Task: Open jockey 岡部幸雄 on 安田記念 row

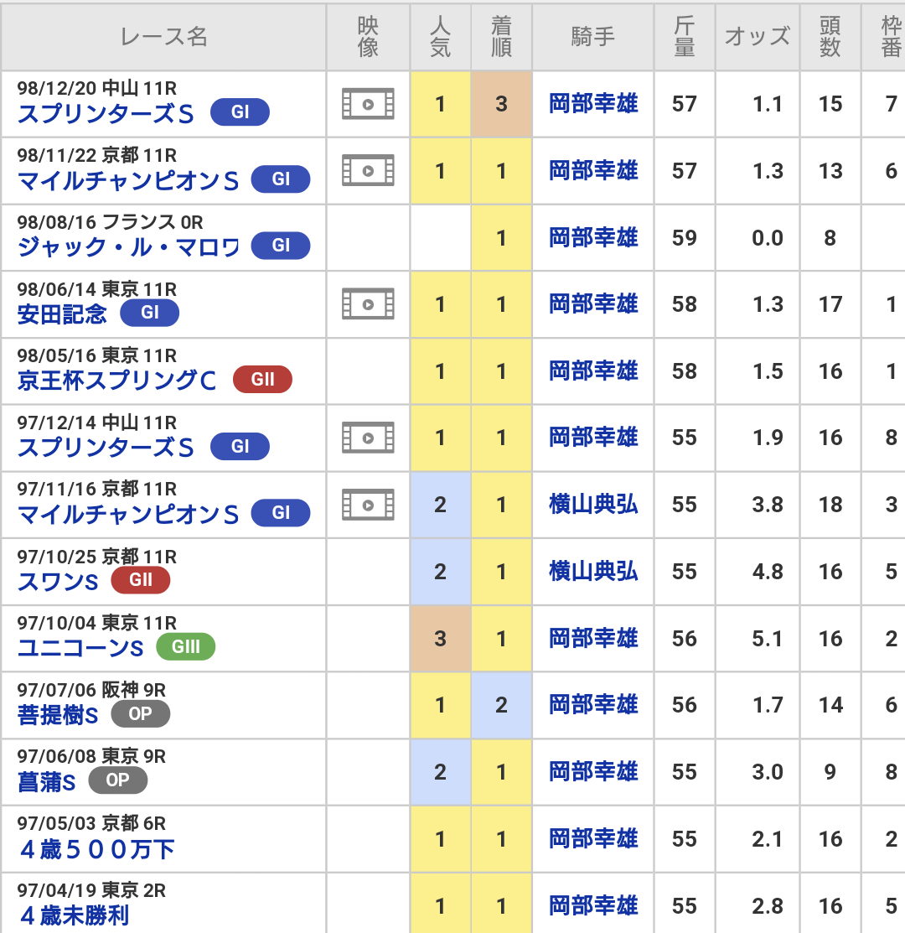Action: click(593, 304)
